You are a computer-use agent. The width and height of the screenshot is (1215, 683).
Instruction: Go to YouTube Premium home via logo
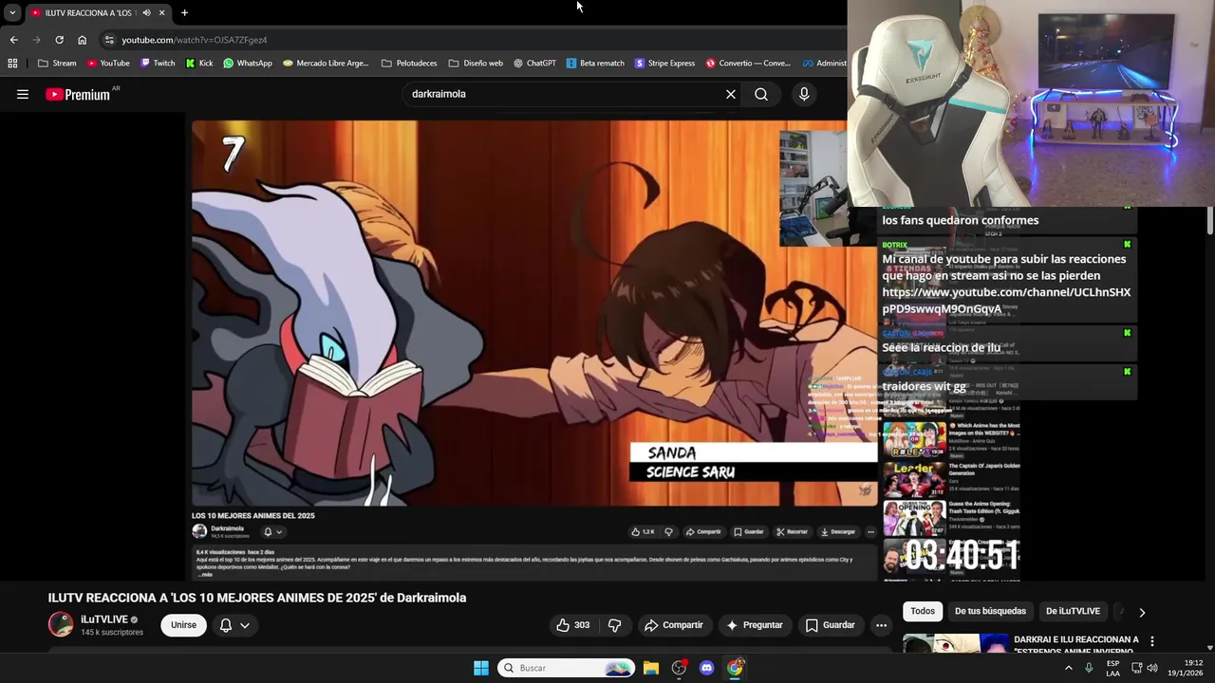78,94
